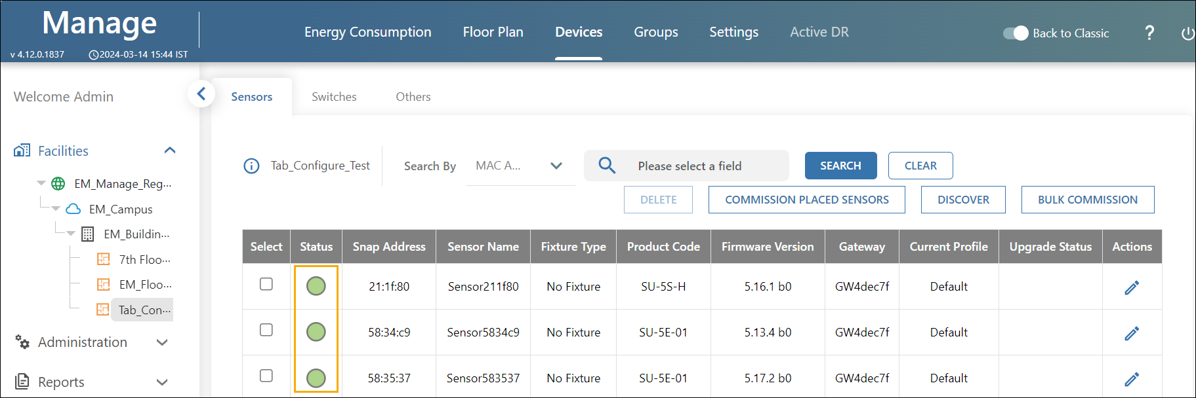Click the Administration gears icon

(x=22, y=342)
